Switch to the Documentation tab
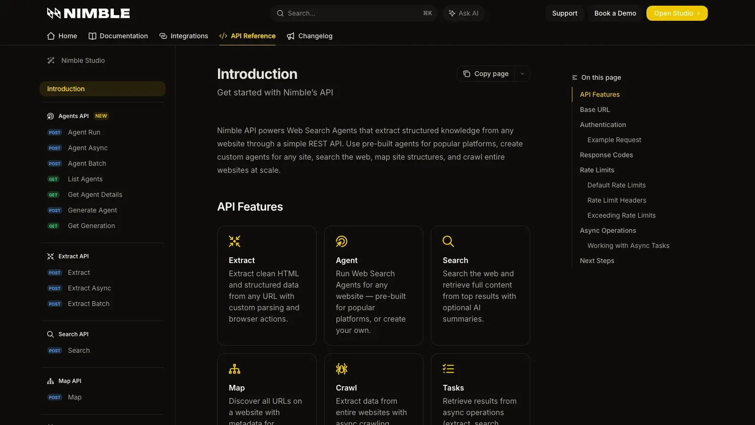The height and width of the screenshot is (425, 755). click(x=118, y=36)
